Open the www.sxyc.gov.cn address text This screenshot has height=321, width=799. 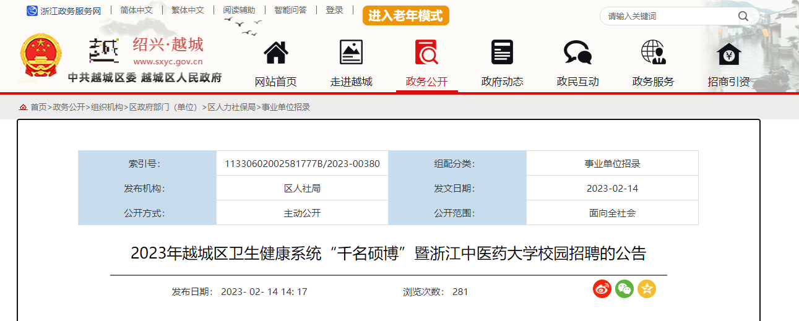pos(168,62)
